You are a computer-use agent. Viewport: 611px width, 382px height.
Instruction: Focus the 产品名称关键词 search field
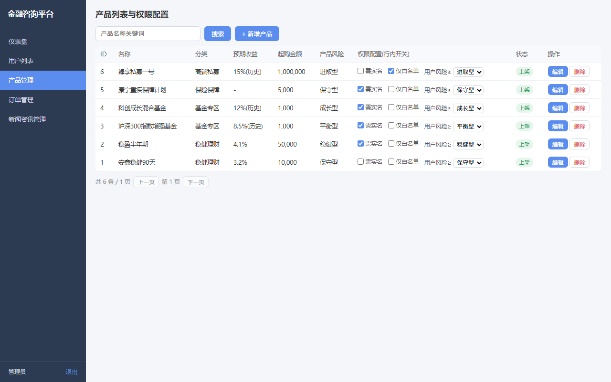click(148, 34)
